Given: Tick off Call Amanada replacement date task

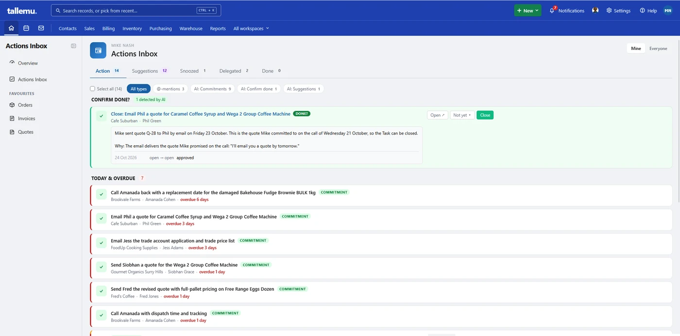Looking at the screenshot, I should click(101, 194).
